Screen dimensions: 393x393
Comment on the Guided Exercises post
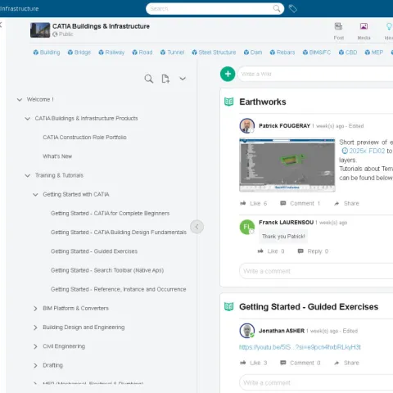tap(300, 363)
